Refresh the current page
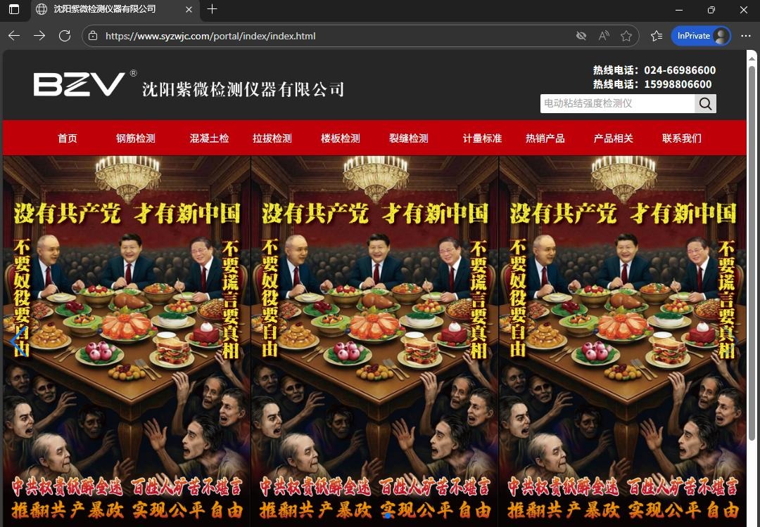 [x=65, y=36]
